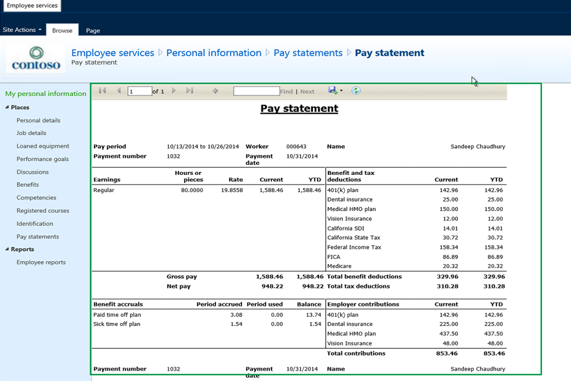The width and height of the screenshot is (571, 381).
Task: Click the current page number field
Action: pos(139,91)
